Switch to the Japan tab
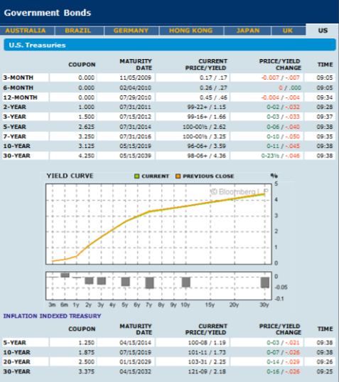 click(248, 31)
